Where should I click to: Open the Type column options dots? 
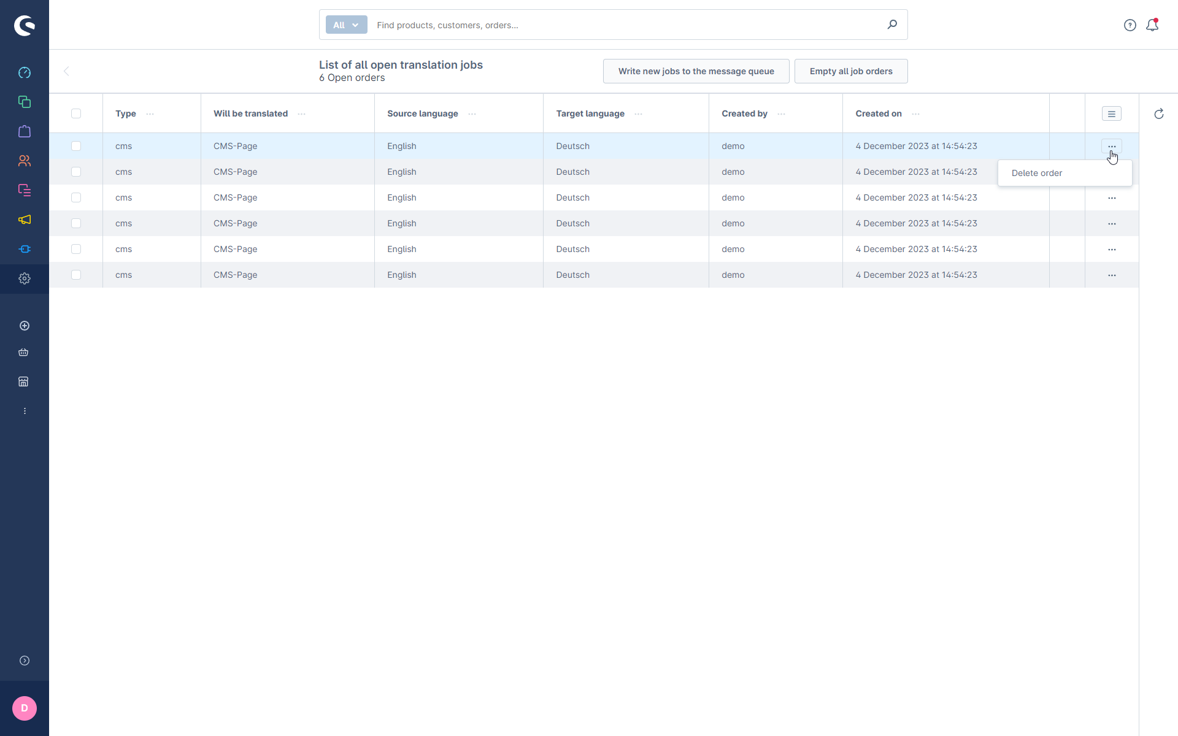pyautogui.click(x=150, y=114)
